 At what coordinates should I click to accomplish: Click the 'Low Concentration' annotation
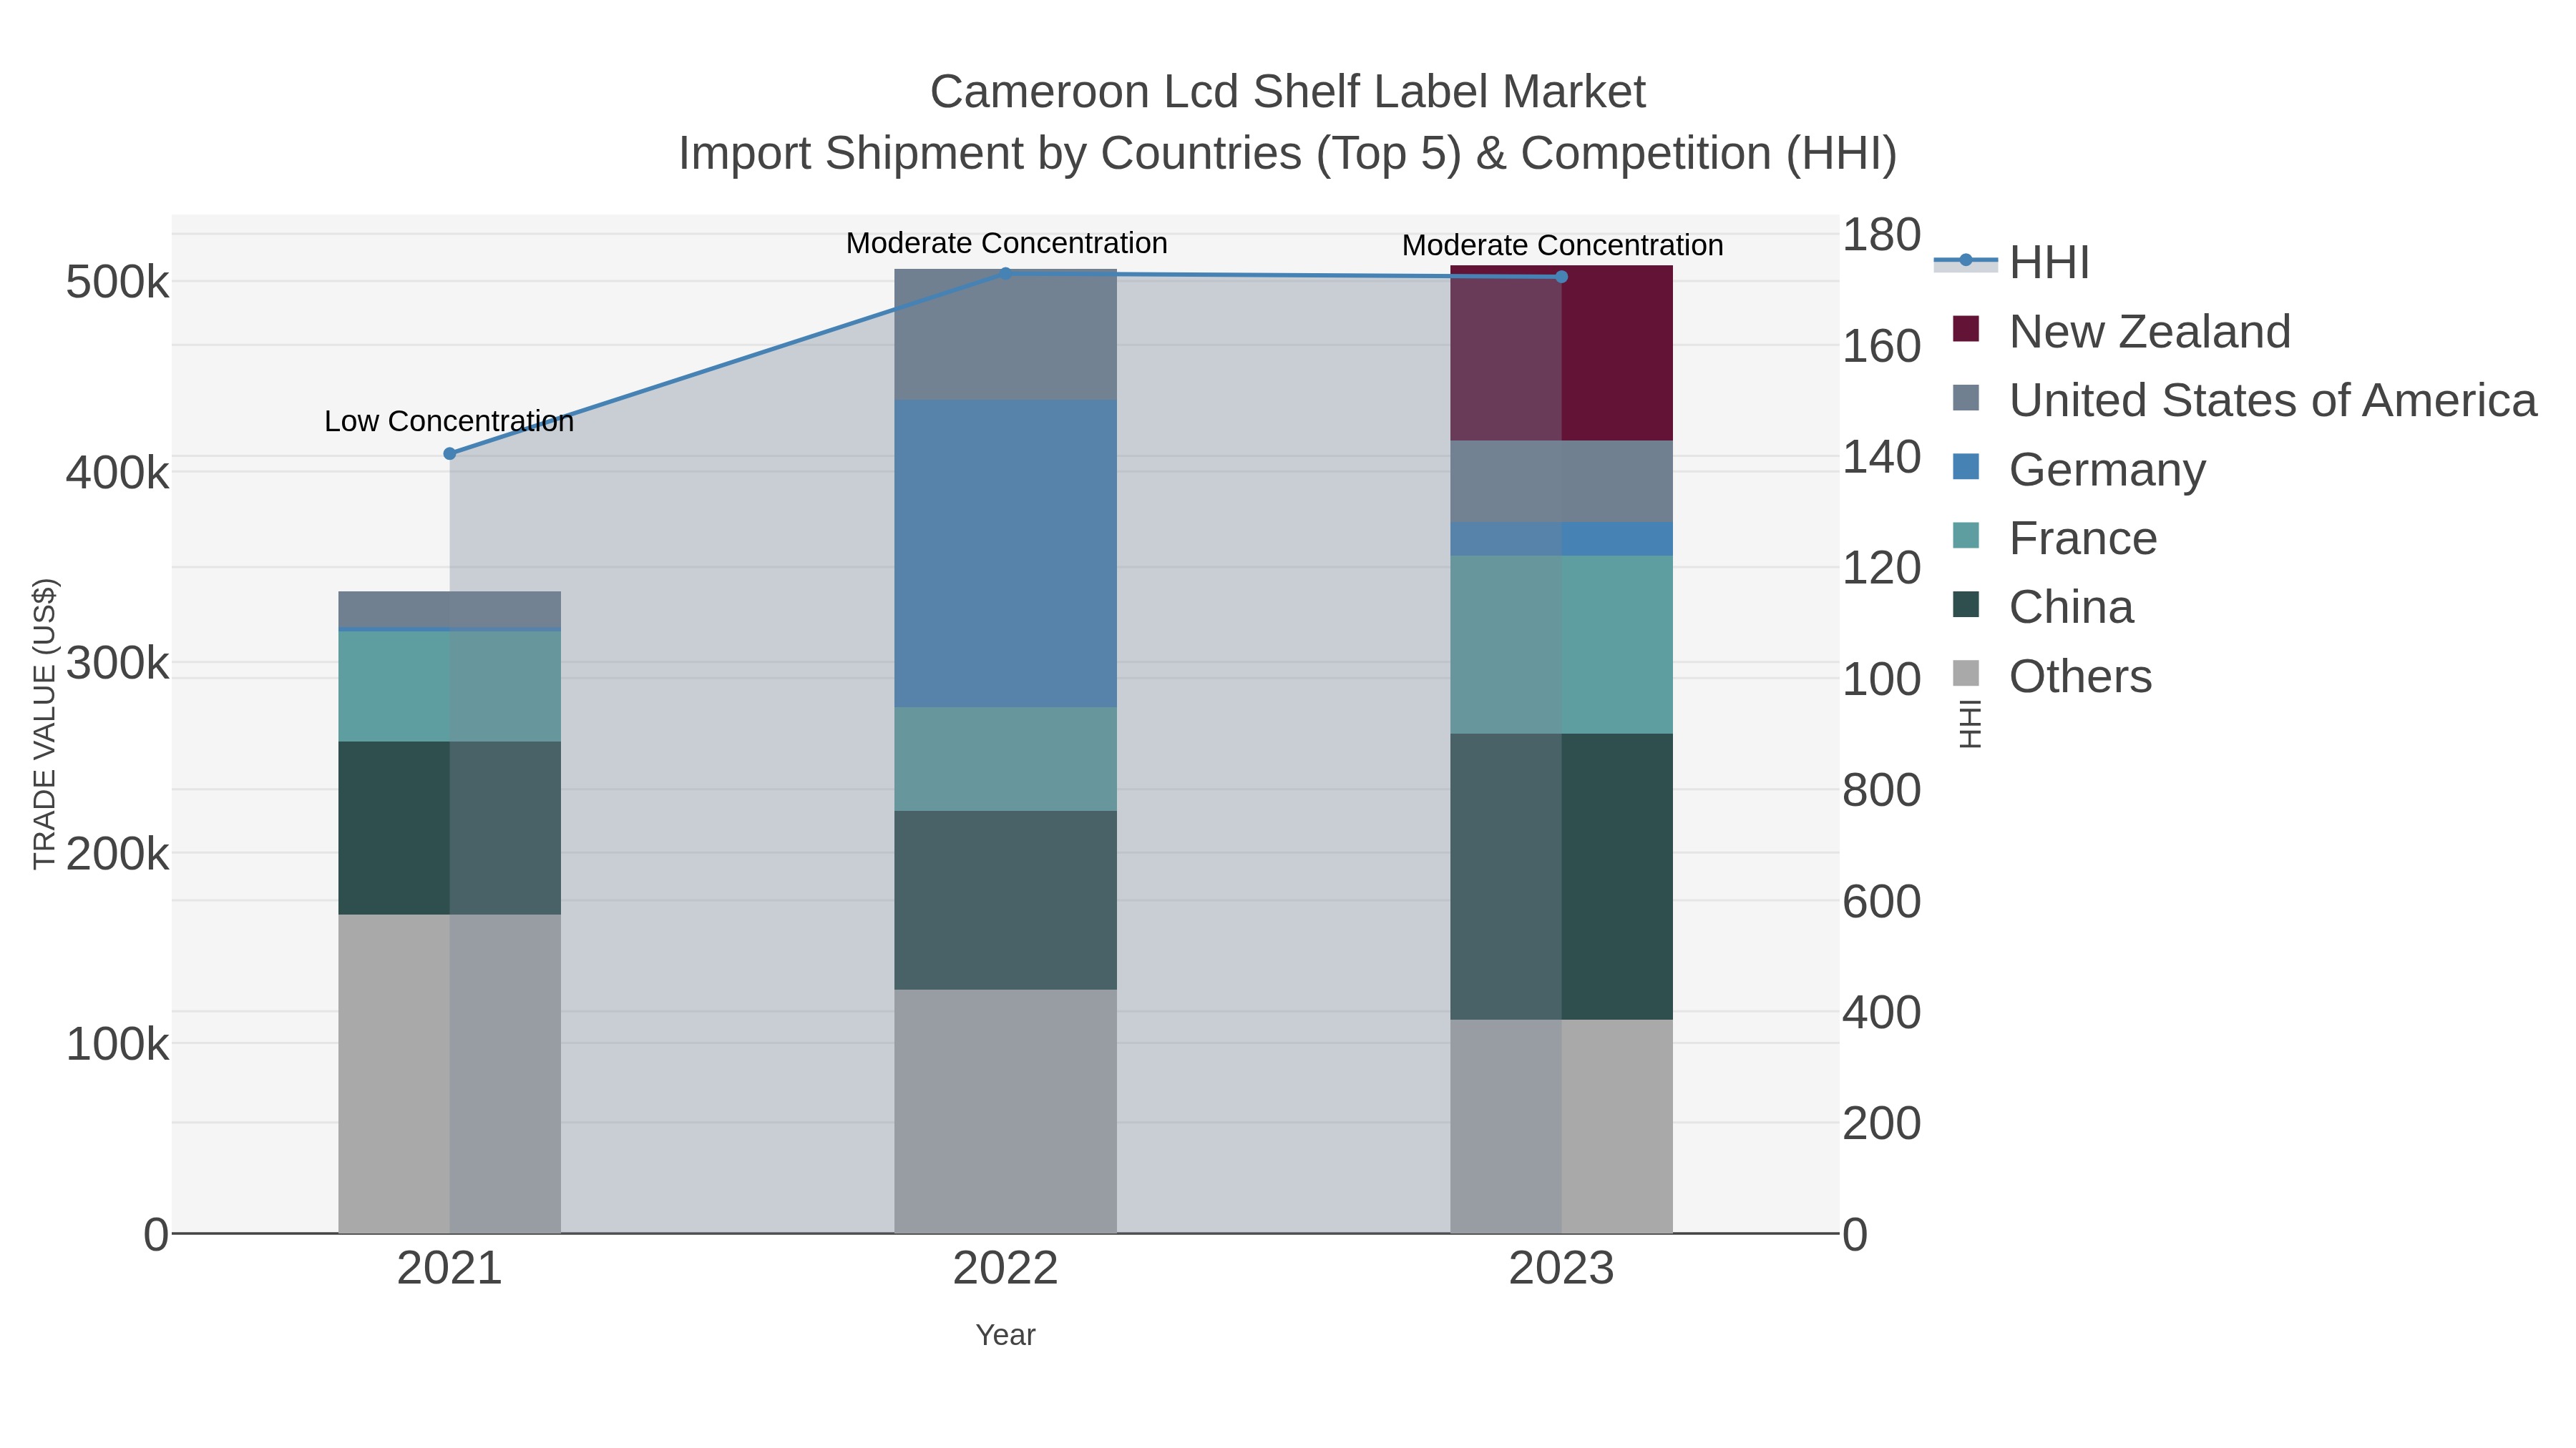coord(449,420)
